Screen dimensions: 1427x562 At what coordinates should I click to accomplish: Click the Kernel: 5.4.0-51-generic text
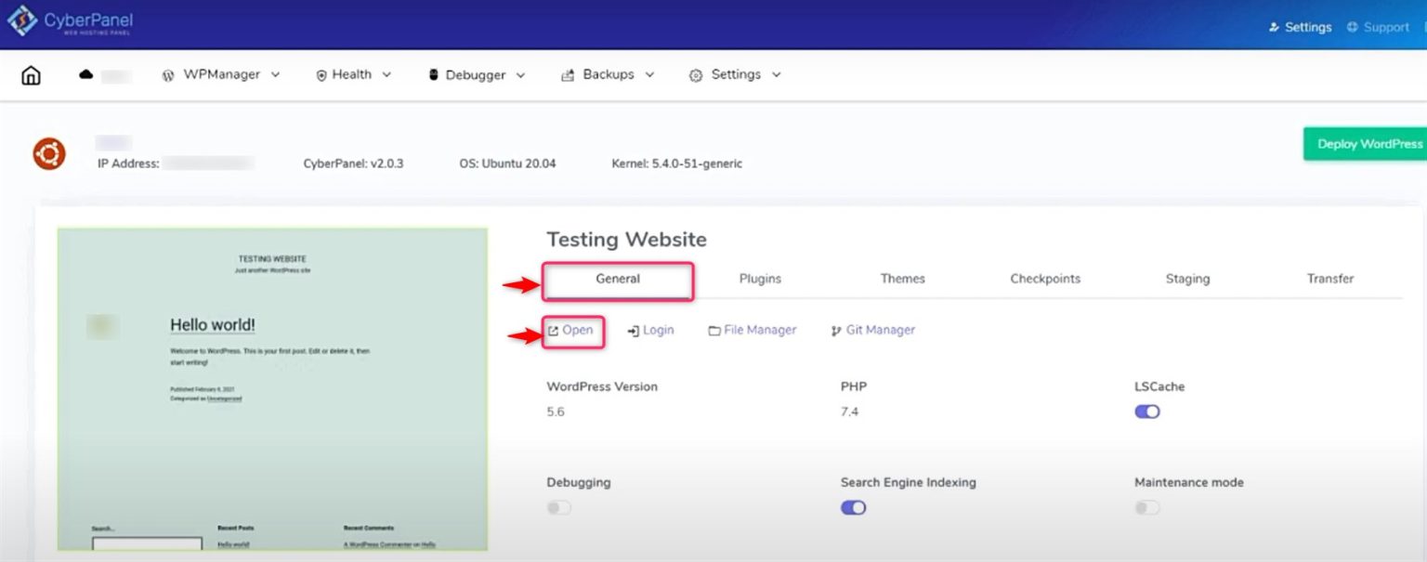point(676,163)
